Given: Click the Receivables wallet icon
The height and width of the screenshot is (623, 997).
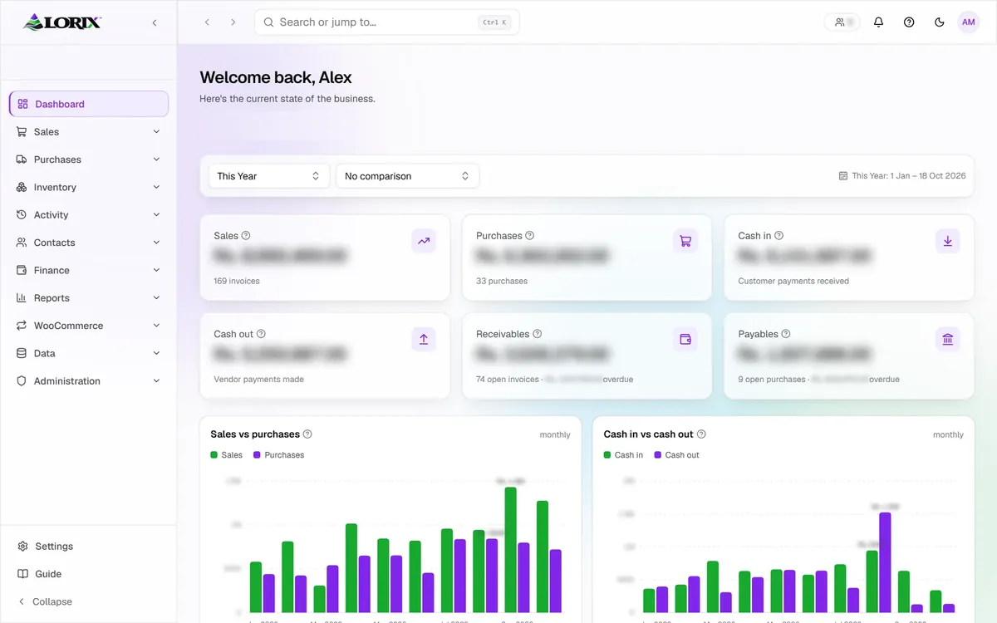Looking at the screenshot, I should [685, 339].
